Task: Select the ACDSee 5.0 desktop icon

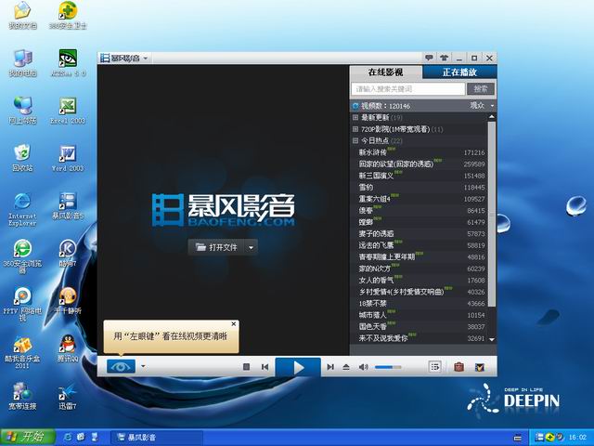Action: click(68, 62)
